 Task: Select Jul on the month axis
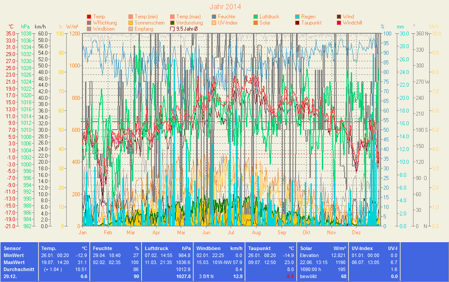231,233
